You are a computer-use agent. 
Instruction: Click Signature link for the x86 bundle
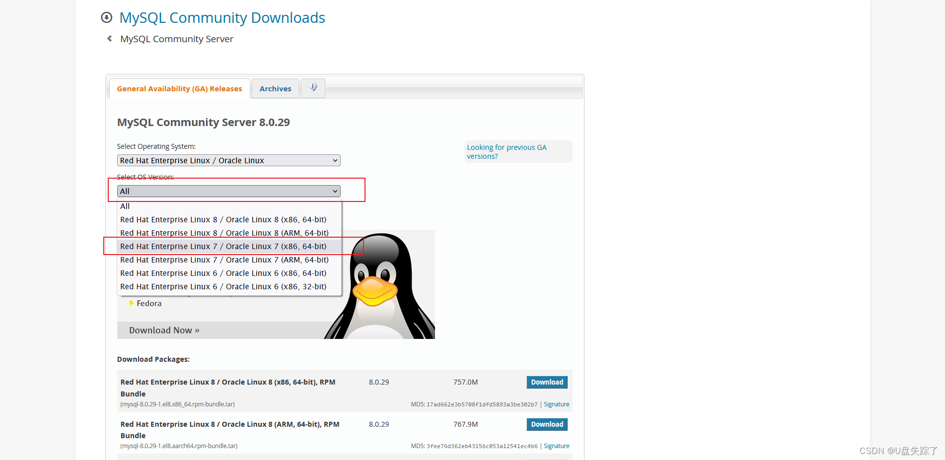556,404
